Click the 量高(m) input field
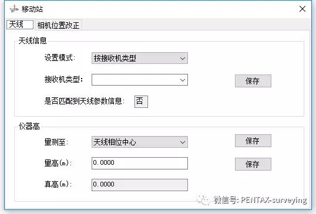This screenshot has height=214, width=316. pyautogui.click(x=140, y=163)
